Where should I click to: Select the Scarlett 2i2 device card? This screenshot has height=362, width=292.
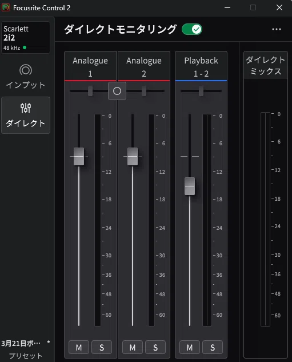click(x=26, y=37)
